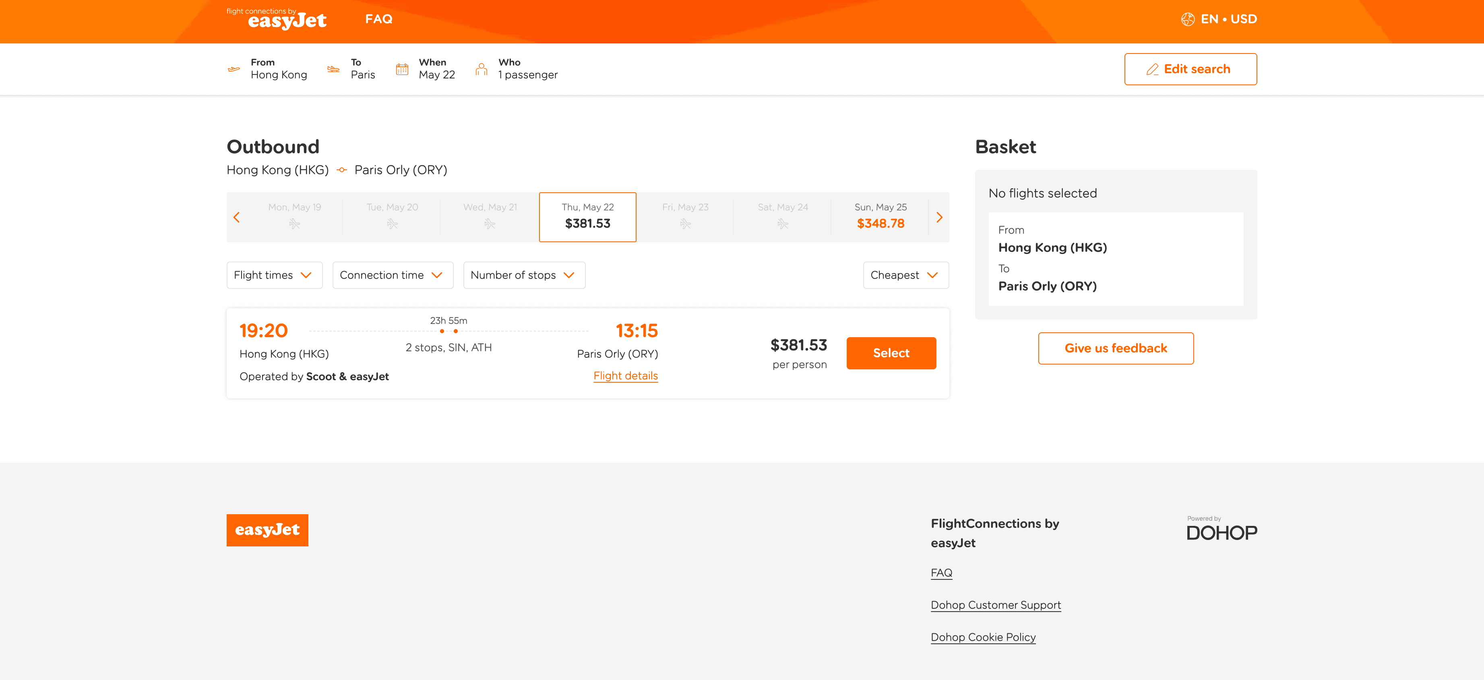This screenshot has width=1484, height=680.
Task: Click the calendar icon next to When
Action: (402, 69)
